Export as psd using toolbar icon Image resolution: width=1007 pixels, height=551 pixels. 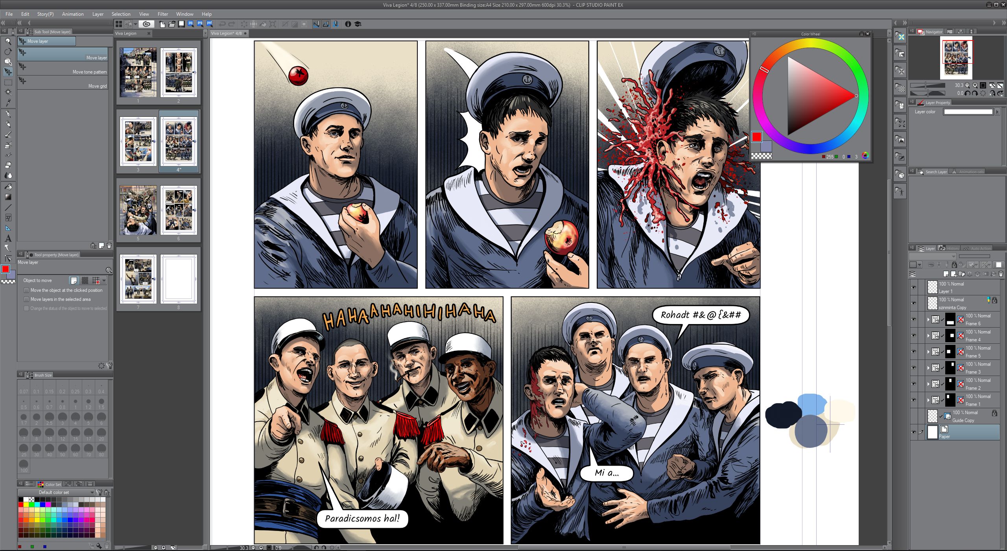tap(209, 24)
